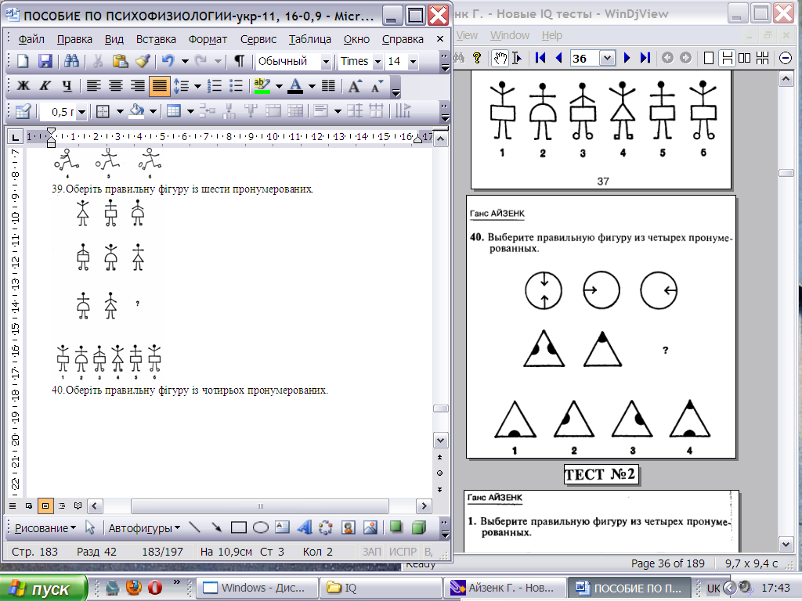This screenshot has height=601, width=802.
Task: Open the Таблица menu
Action: 310,39
